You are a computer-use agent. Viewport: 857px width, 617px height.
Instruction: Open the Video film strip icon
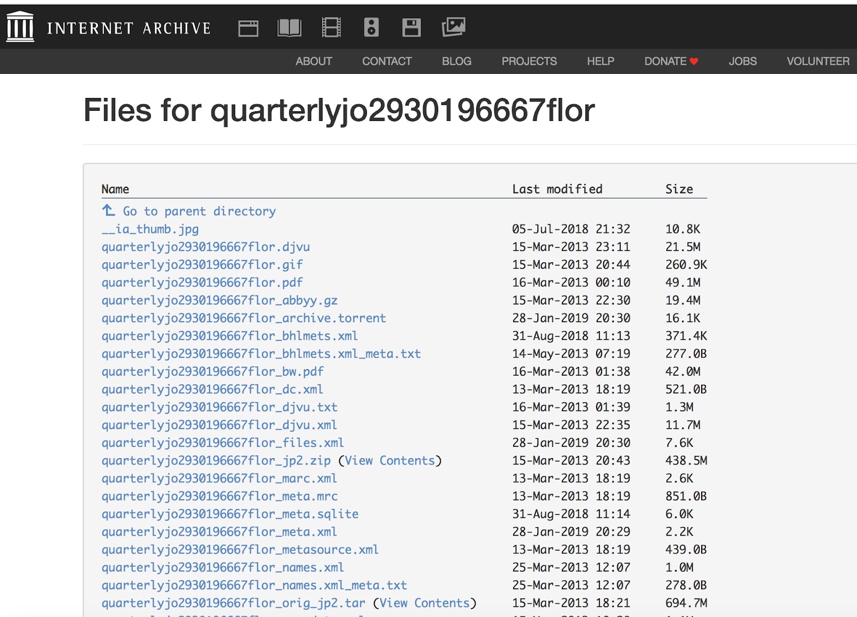click(x=331, y=27)
